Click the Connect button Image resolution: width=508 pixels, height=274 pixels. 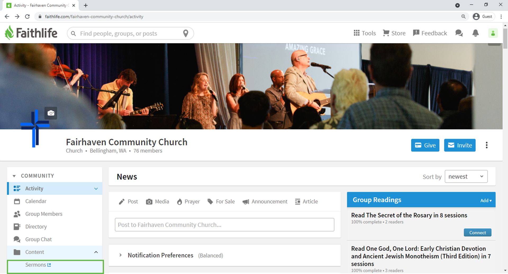[478, 232]
